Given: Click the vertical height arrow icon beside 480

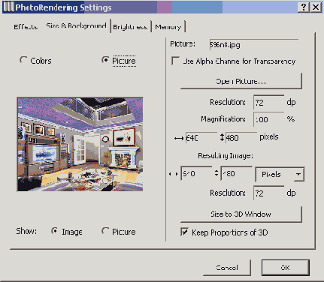Looking at the screenshot, I should [x=222, y=137].
